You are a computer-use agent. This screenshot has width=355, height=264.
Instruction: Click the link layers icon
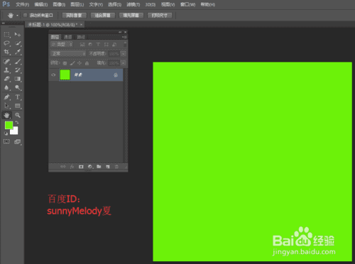click(x=63, y=167)
